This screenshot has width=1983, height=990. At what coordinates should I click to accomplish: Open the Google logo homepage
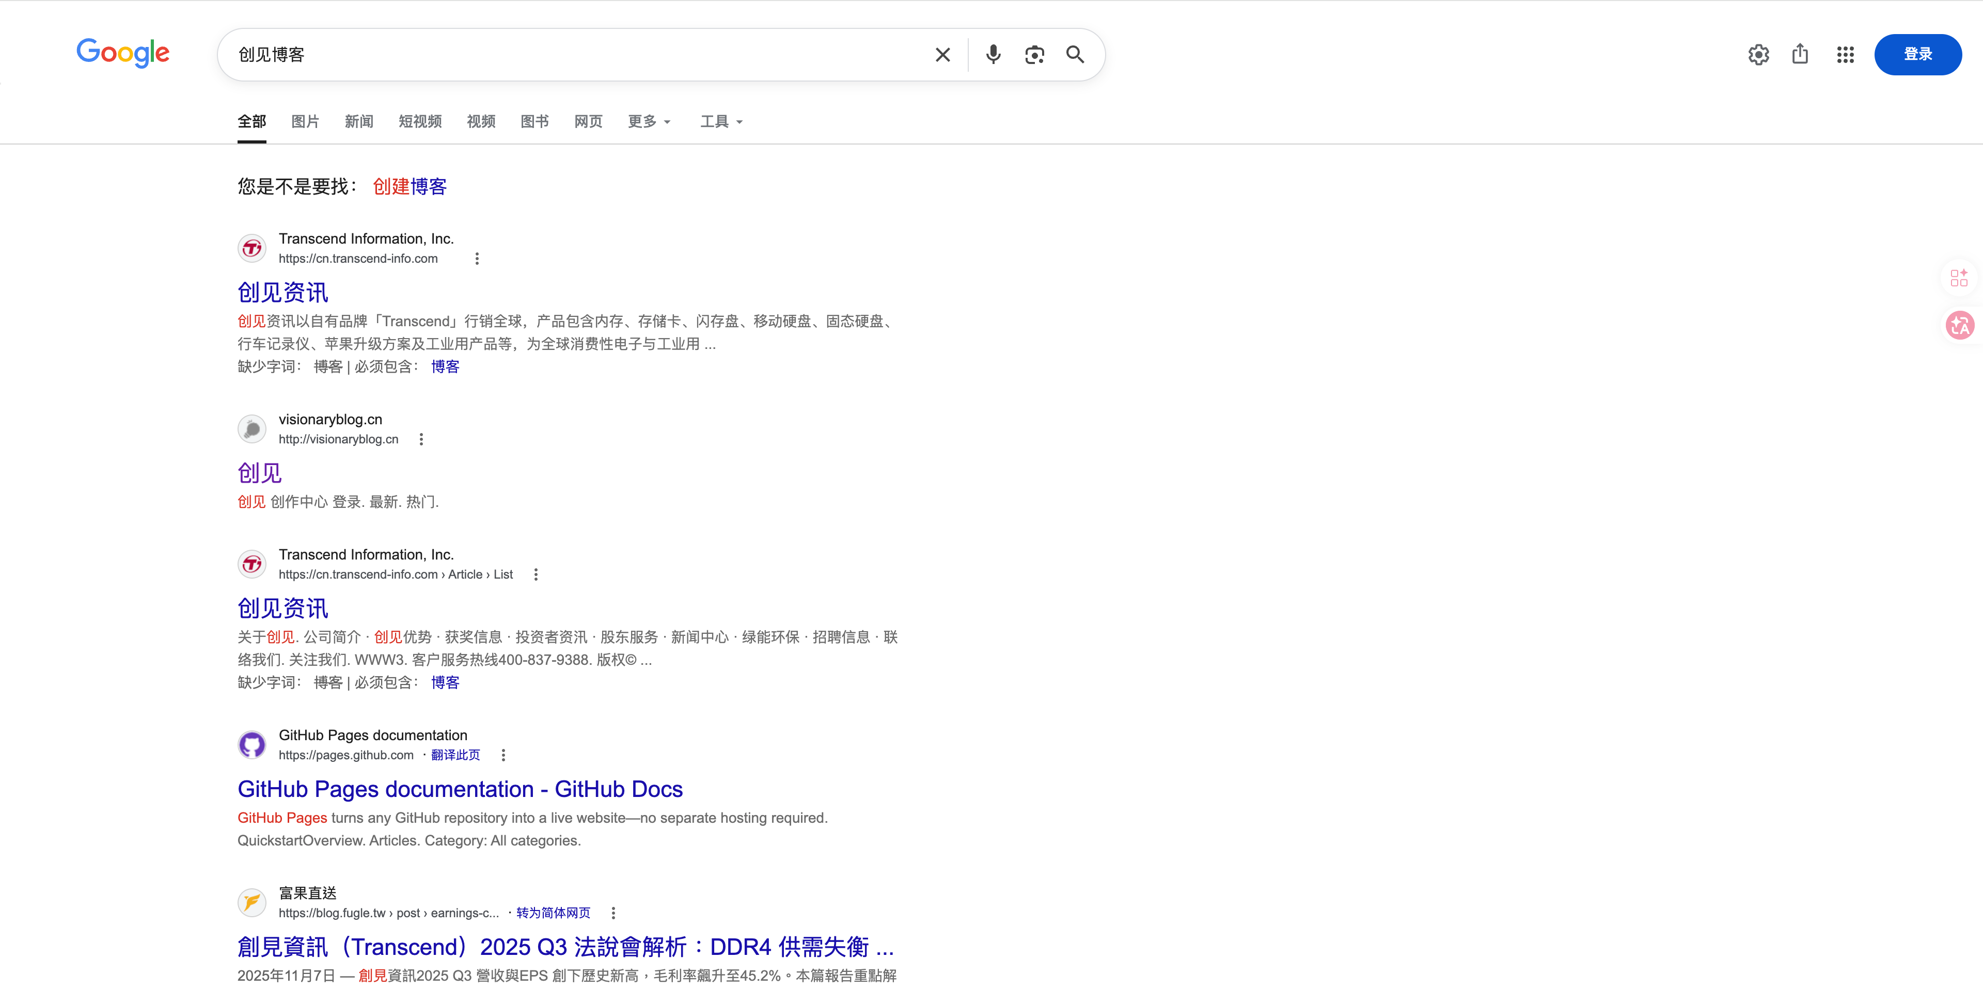point(123,53)
